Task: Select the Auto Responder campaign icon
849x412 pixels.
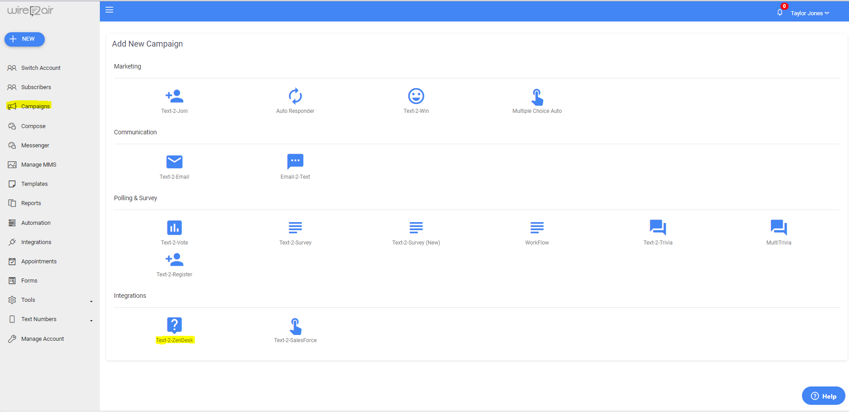Action: 295,96
